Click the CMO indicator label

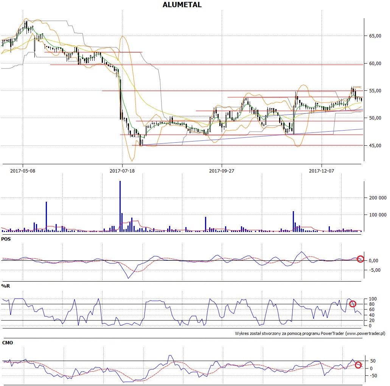(8, 343)
